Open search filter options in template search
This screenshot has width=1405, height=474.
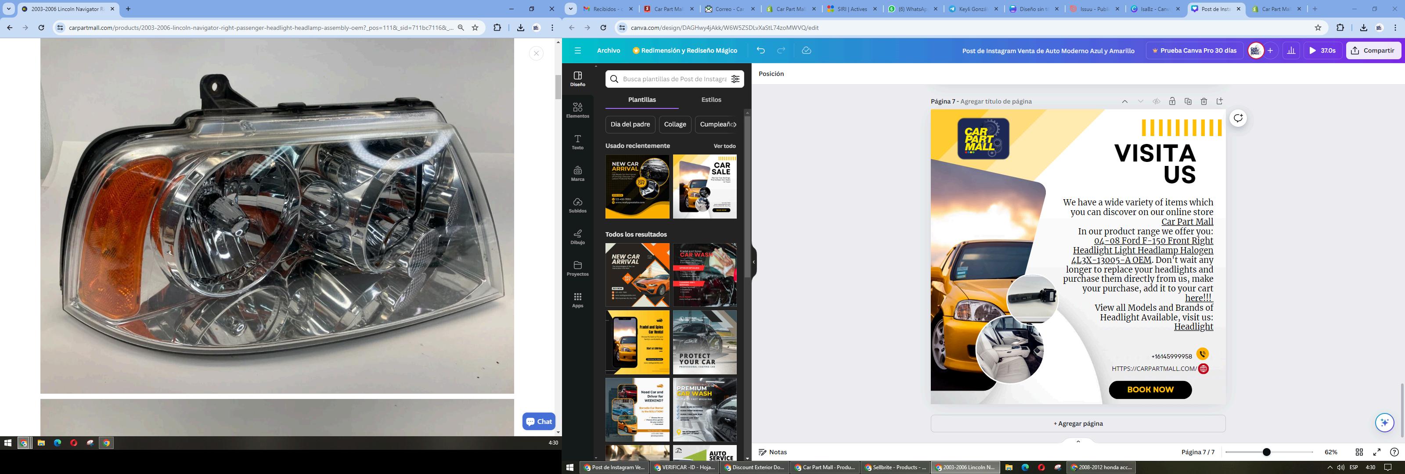coord(735,79)
